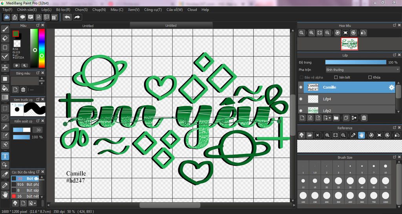Enable the Khóa lock checkbox
This screenshot has height=214, width=402.
point(370,77)
